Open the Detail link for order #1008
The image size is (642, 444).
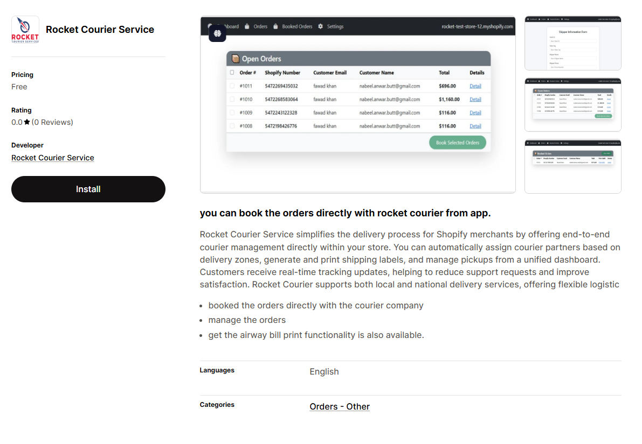475,126
